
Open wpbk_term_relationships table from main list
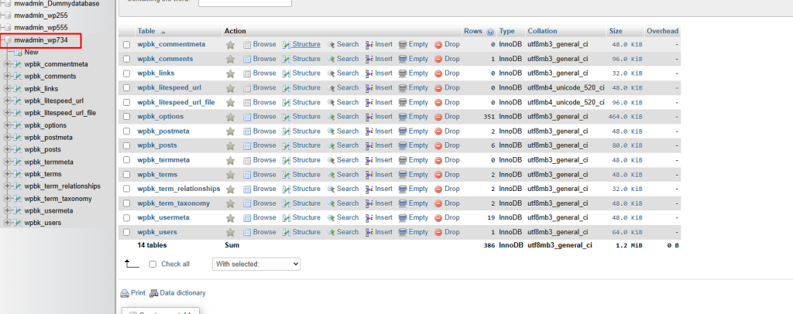click(179, 189)
